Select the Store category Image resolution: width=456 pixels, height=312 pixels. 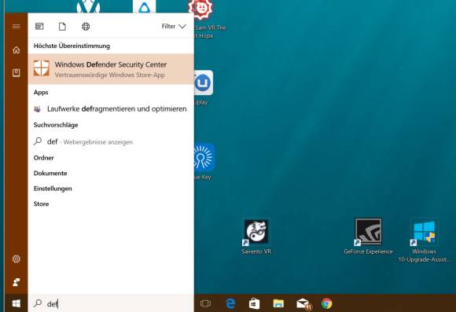coord(41,204)
